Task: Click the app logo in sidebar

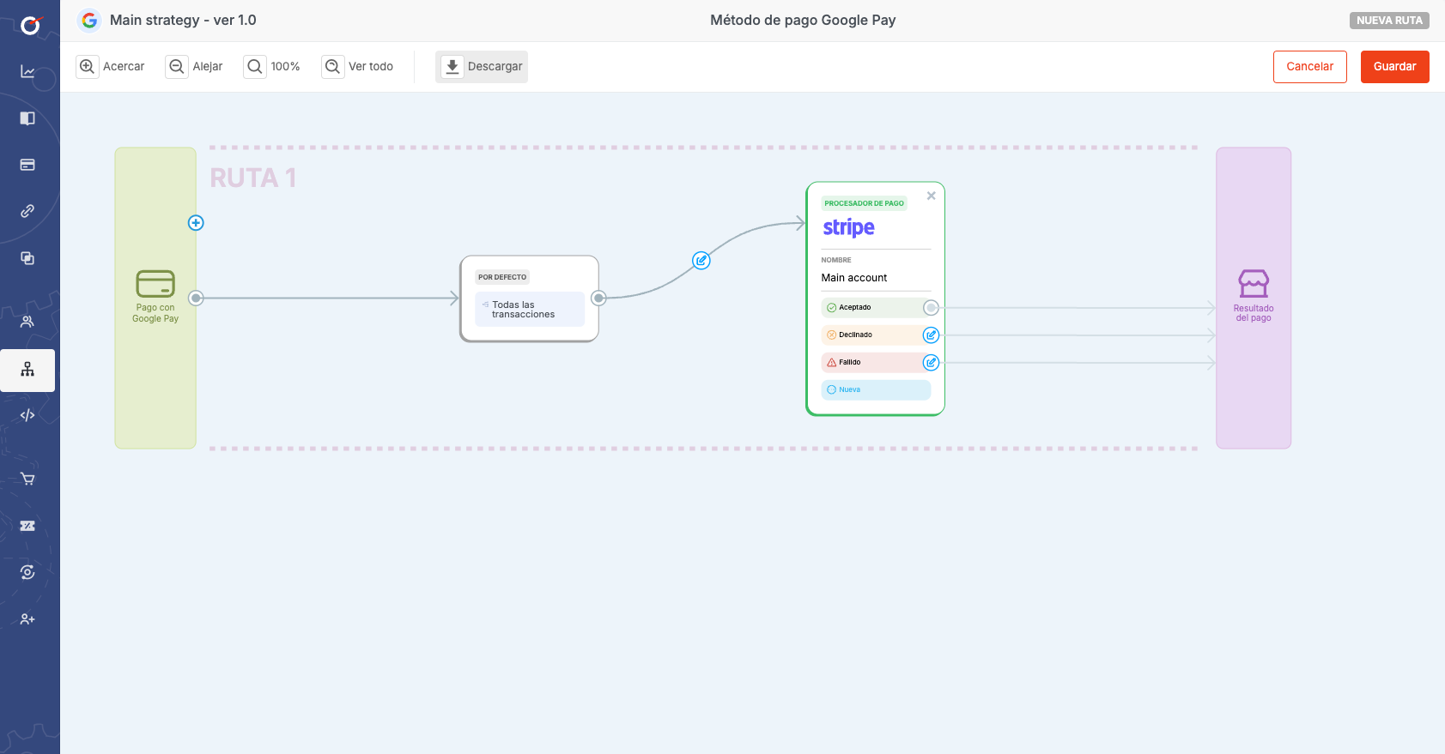Action: pyautogui.click(x=30, y=25)
